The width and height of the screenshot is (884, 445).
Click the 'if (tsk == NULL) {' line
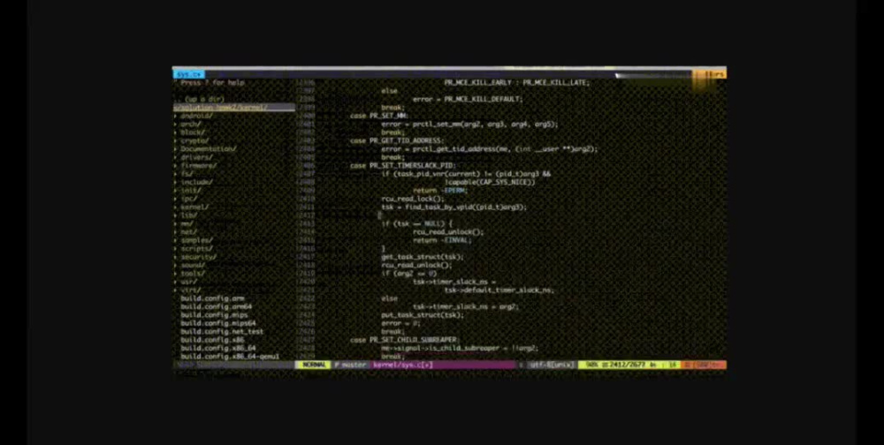416,223
